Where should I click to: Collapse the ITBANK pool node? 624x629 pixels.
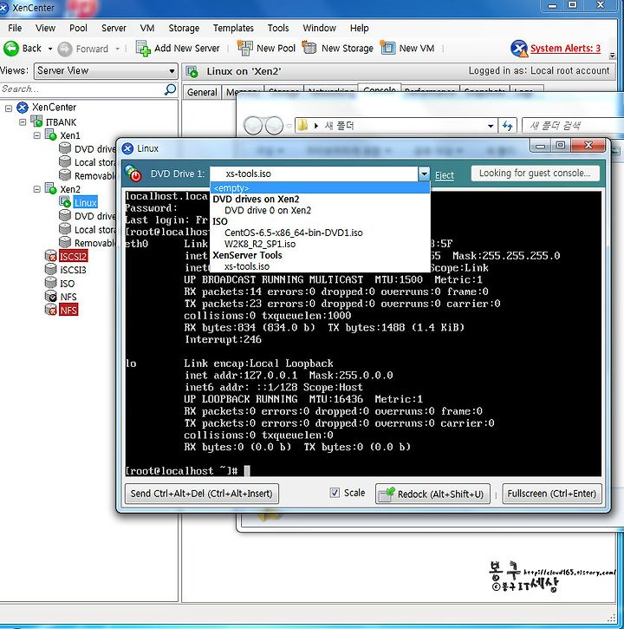coord(23,121)
